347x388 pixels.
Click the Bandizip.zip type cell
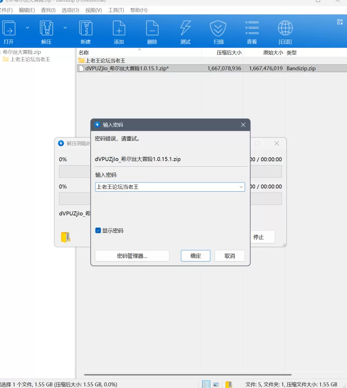301,68
